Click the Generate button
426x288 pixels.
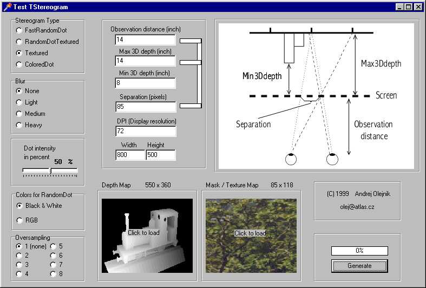tap(359, 266)
